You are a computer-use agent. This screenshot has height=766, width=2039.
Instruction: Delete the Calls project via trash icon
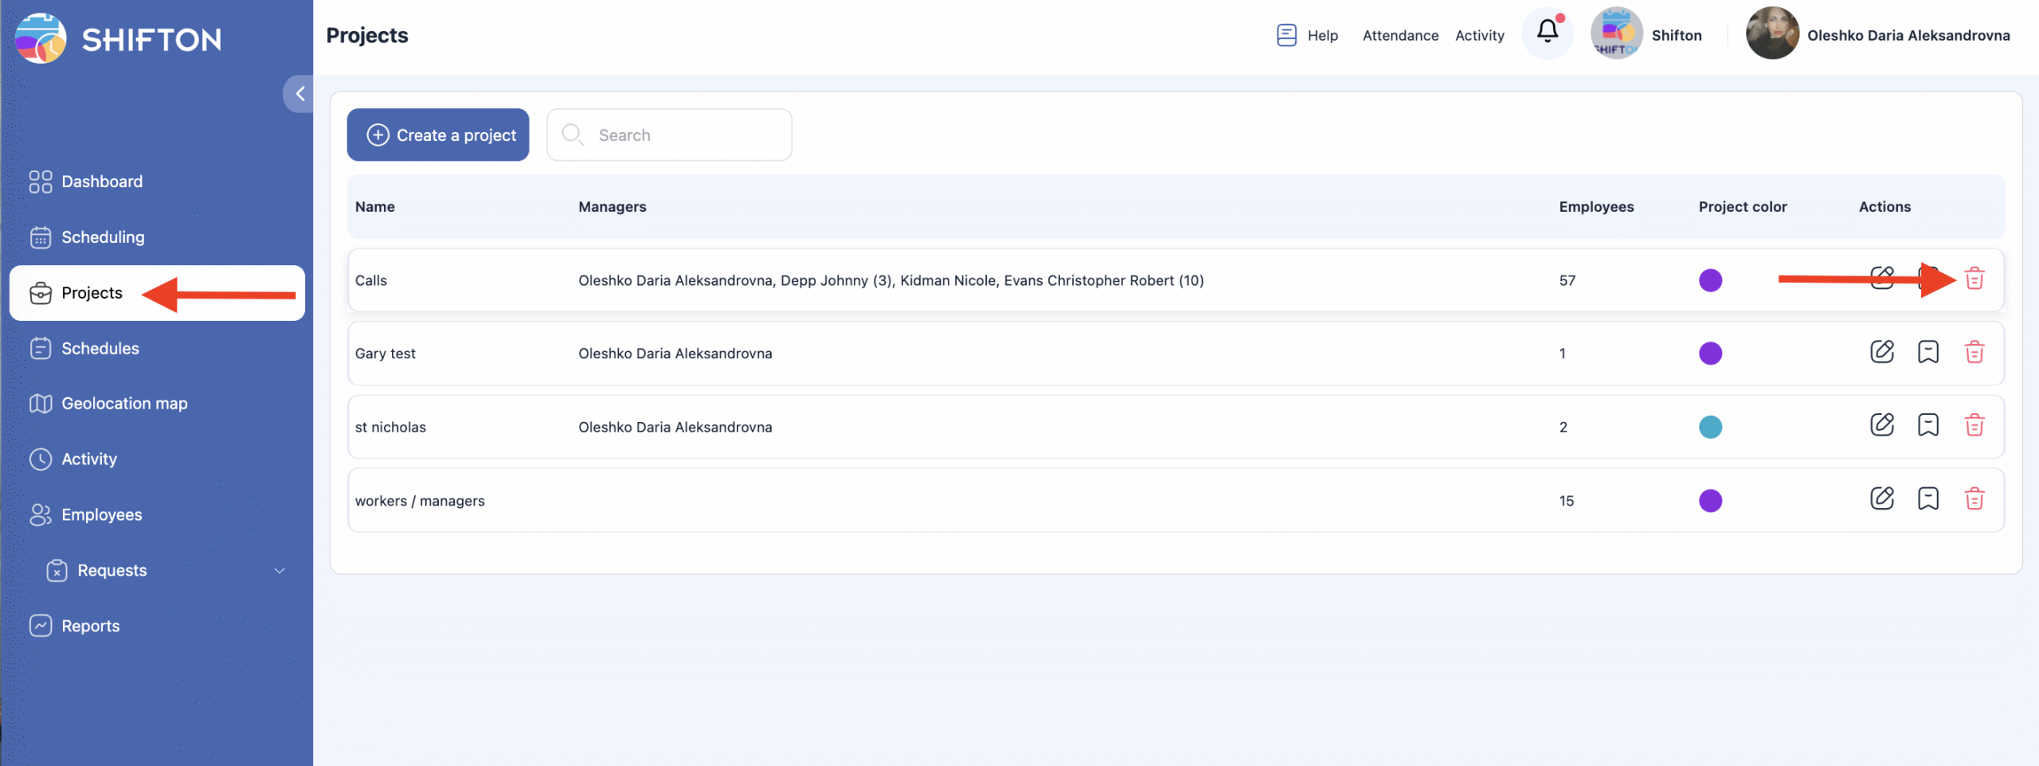pos(1974,279)
